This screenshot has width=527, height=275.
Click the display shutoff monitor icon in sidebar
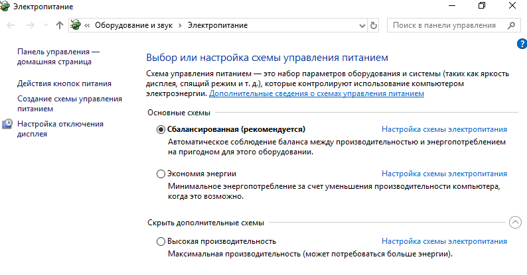7,124
